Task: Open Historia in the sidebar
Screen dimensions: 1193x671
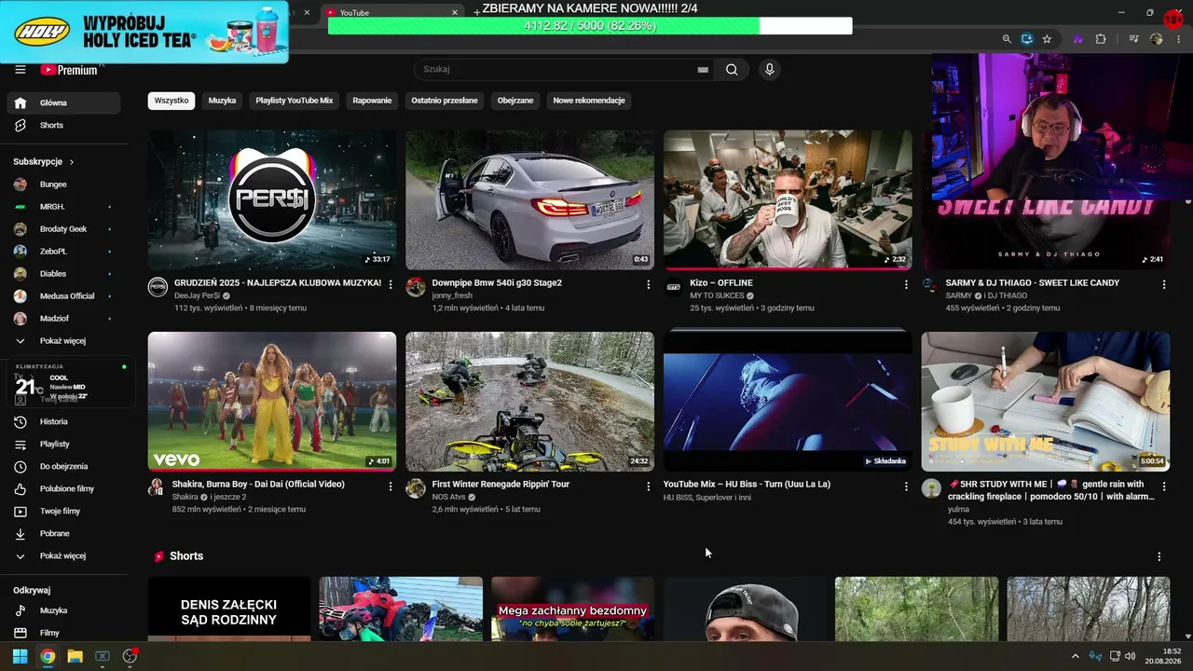Action: click(x=63, y=421)
